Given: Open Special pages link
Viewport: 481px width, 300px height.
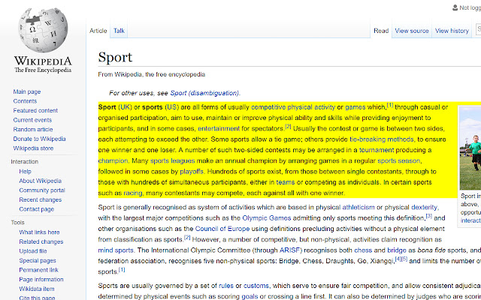Looking at the screenshot, I should (38, 260).
